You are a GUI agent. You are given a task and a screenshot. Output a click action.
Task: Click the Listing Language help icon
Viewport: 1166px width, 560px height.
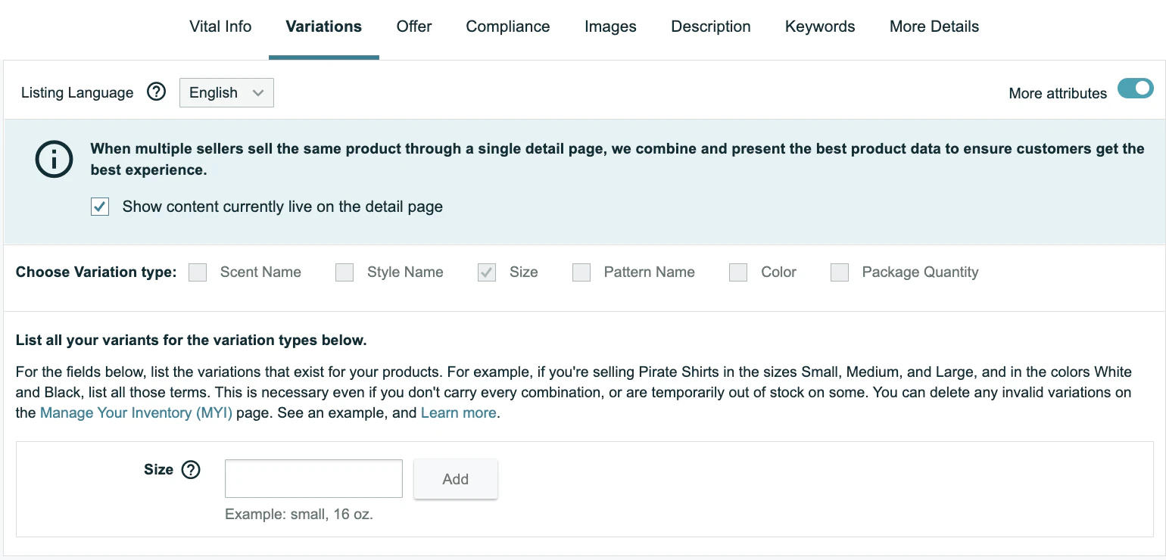pyautogui.click(x=157, y=92)
